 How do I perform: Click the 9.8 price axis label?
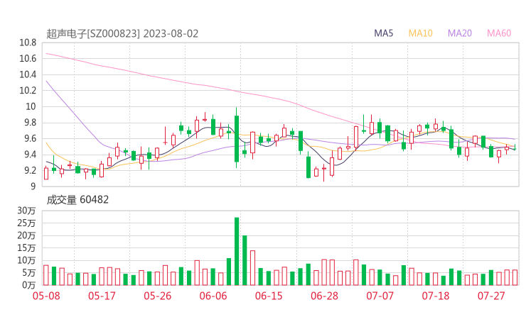click(30, 123)
